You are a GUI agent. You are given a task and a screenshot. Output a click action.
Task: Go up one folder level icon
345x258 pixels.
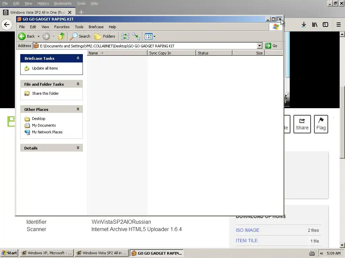click(62, 36)
